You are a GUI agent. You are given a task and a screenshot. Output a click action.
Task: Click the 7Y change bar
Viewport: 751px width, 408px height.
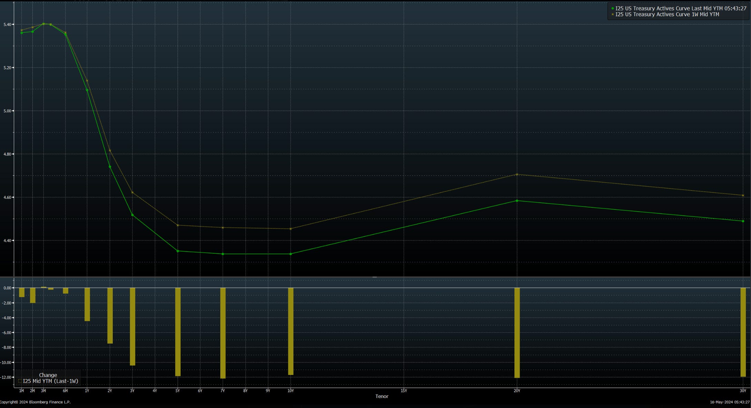click(x=223, y=333)
